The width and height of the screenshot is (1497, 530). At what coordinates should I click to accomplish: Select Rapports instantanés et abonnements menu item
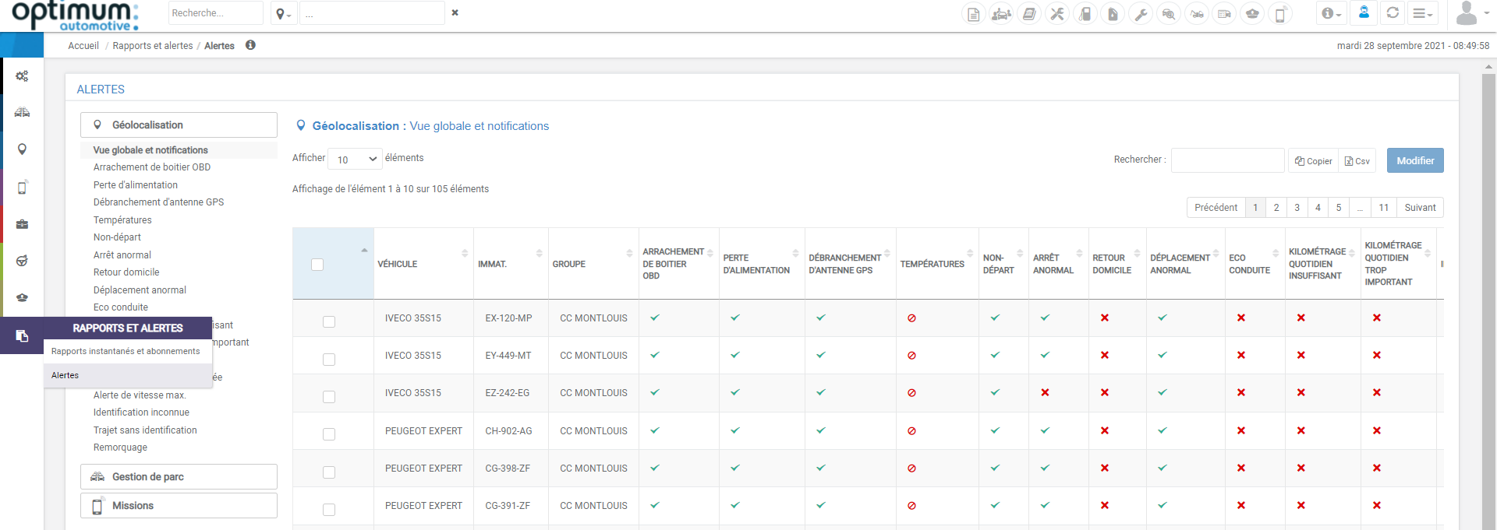tap(126, 351)
